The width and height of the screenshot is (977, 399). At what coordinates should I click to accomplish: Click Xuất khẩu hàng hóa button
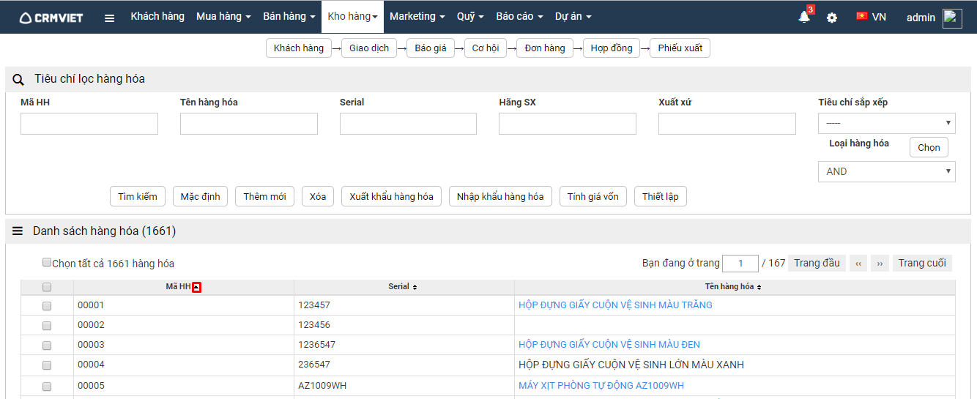[391, 196]
